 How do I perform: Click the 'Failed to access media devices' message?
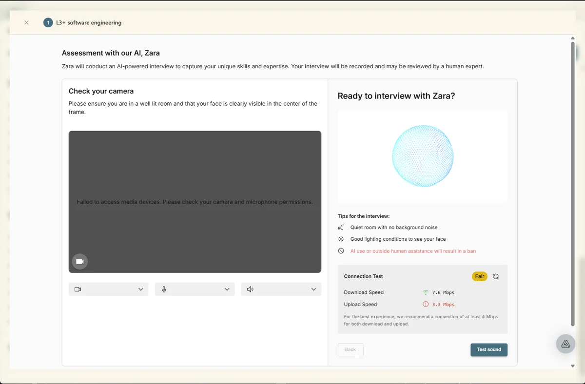click(195, 202)
